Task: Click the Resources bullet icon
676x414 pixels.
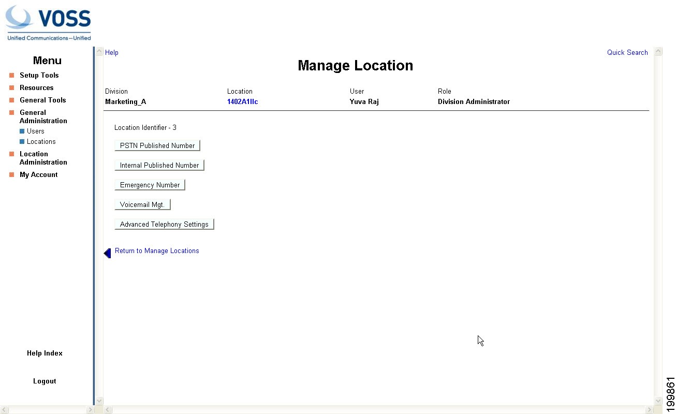Action: pos(11,88)
